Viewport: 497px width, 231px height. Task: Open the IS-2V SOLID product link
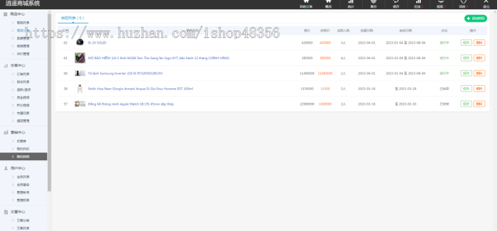[x=97, y=43]
